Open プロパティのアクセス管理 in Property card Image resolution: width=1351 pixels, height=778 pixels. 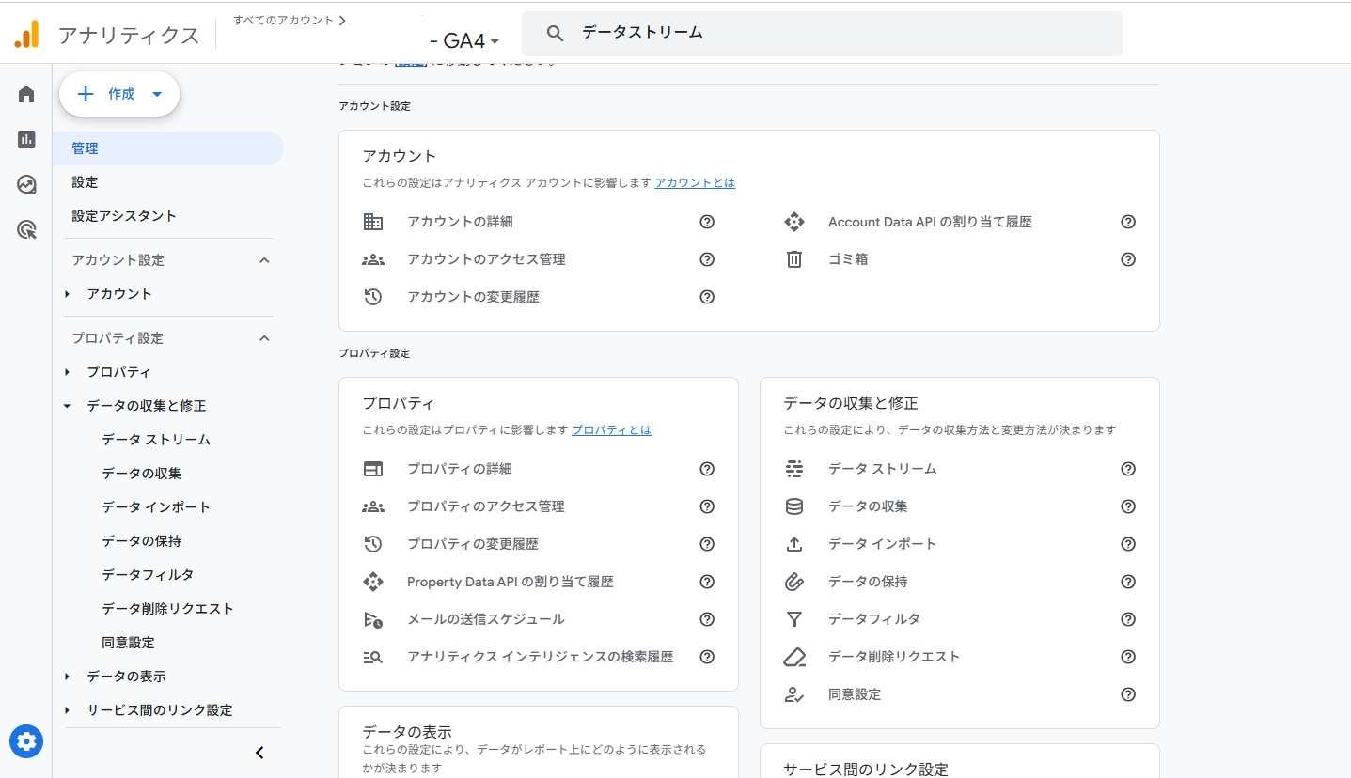486,506
